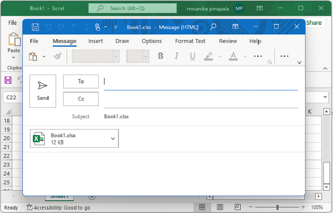Open Excel ribbon display options icon
Viewport: 333px width, 213px height.
(x=260, y=8)
